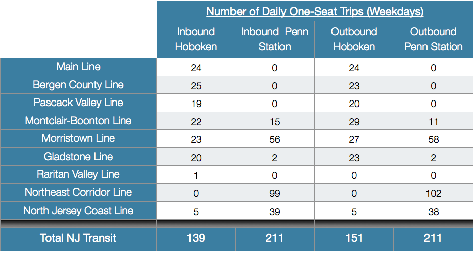The width and height of the screenshot is (474, 253).
Task: Click the Raritan Valley Line row label
Action: (78, 174)
